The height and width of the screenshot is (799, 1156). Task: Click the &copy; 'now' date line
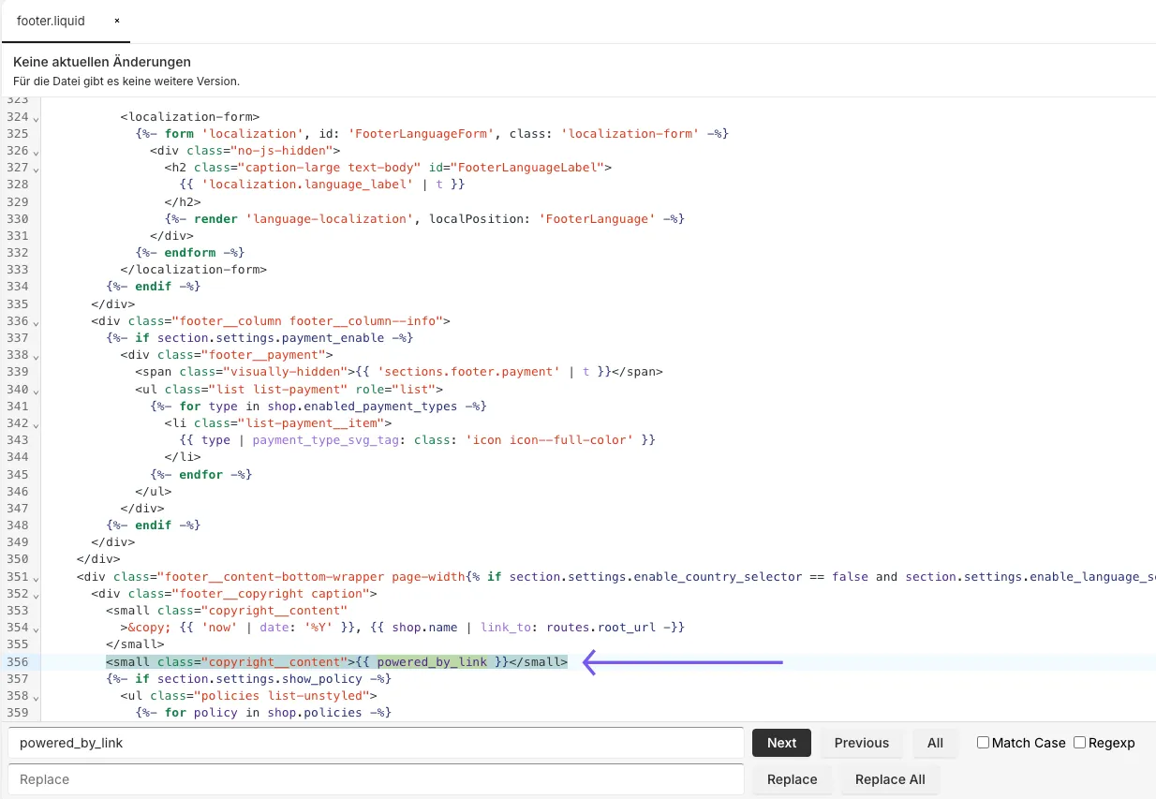(x=403, y=627)
